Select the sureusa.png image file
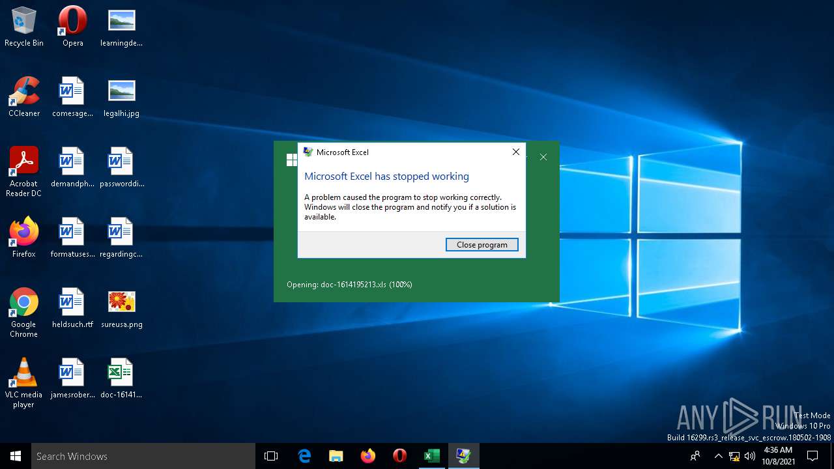The image size is (834, 469). tap(121, 309)
